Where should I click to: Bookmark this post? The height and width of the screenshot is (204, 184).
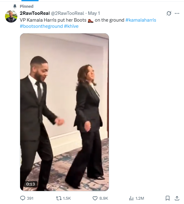click(168, 198)
